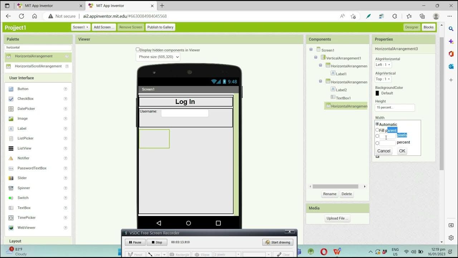Select the ListView palette component

(x=24, y=148)
